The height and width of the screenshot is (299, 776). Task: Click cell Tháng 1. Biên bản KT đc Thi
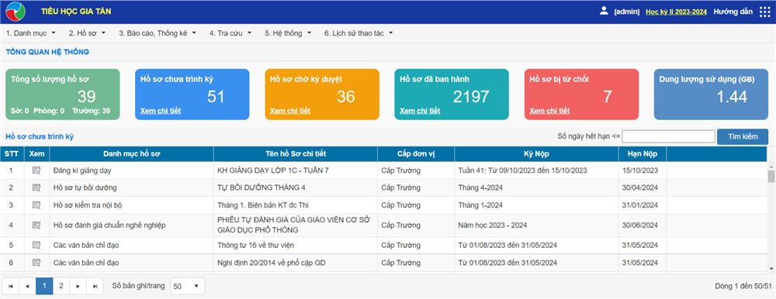pos(296,205)
